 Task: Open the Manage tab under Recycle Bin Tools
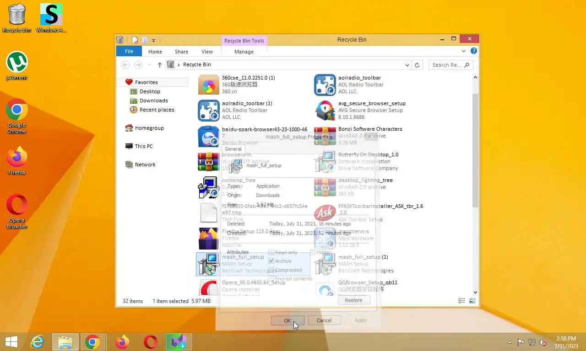[x=244, y=52]
